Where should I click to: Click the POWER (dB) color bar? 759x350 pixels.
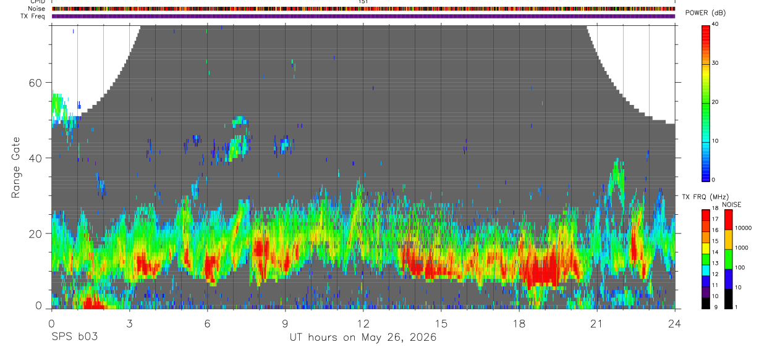(706, 102)
